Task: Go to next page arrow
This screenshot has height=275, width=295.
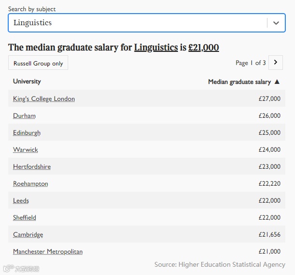Action: point(276,63)
